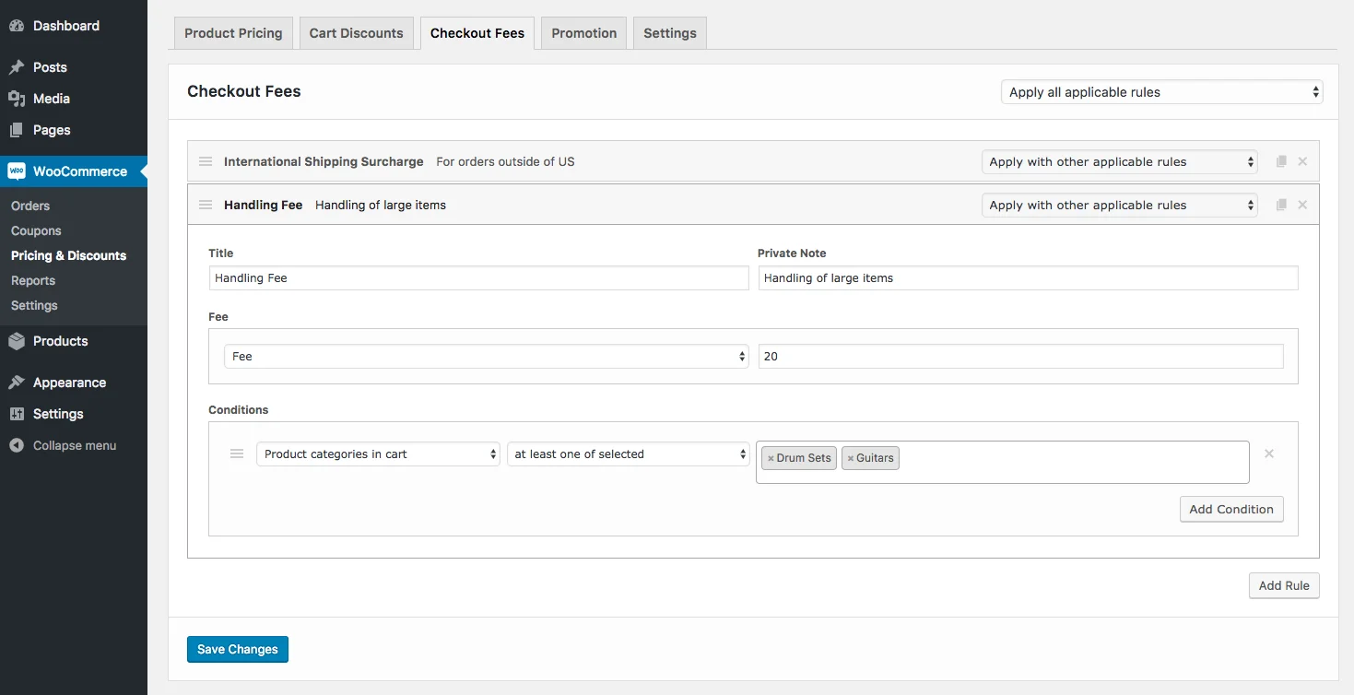Open the Product categories in cart dropdown
Screen dimensions: 1354x695
click(x=378, y=454)
